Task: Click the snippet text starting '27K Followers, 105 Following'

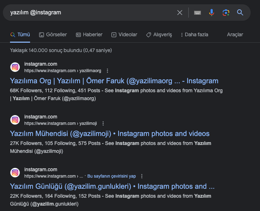Action: 110,147
